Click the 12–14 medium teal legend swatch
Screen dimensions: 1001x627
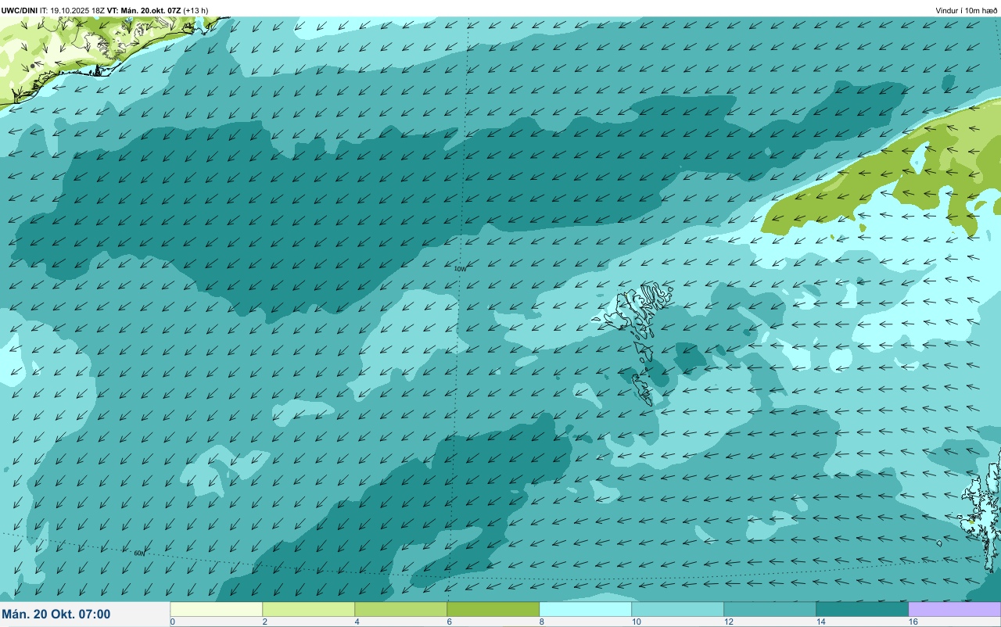pyautogui.click(x=770, y=609)
